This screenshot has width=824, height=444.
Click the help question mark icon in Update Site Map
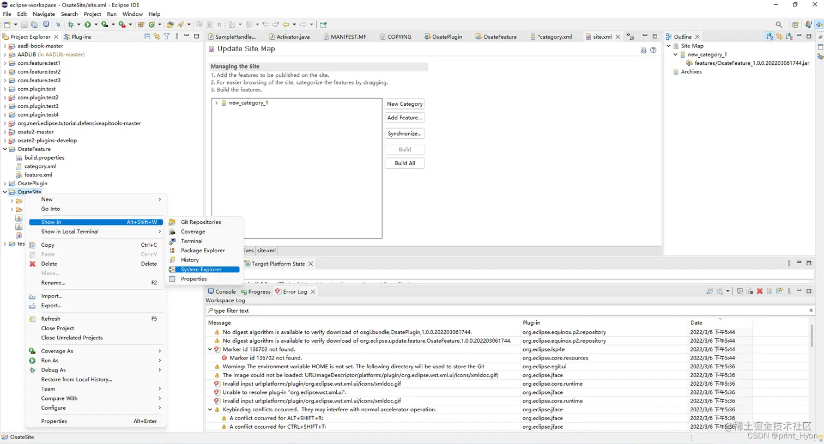[x=653, y=50]
